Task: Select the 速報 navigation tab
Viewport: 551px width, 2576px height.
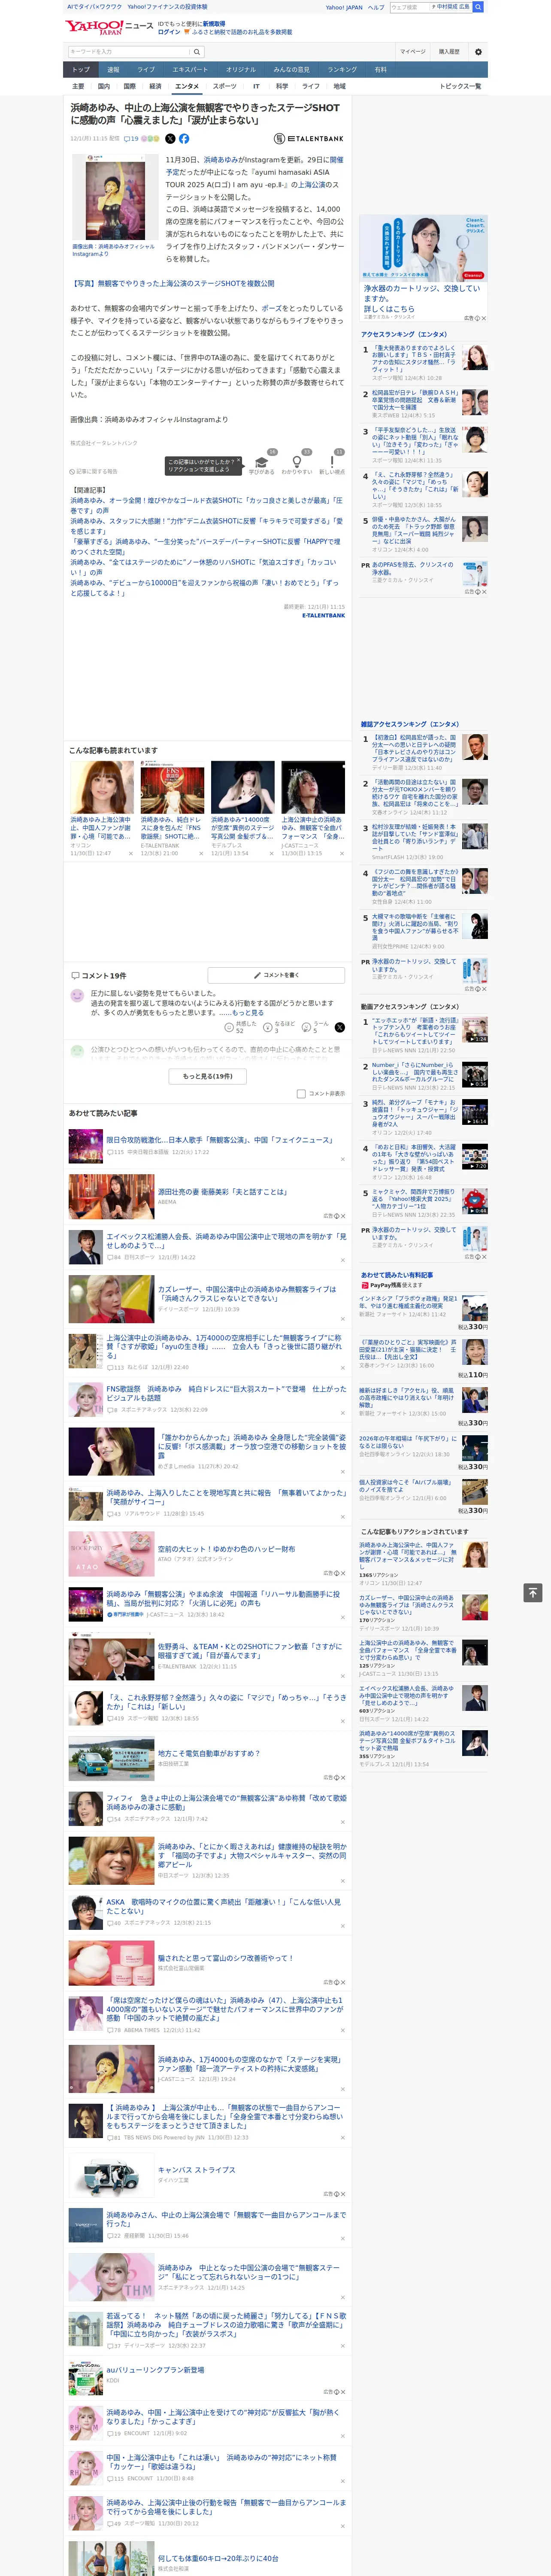Action: (x=113, y=69)
